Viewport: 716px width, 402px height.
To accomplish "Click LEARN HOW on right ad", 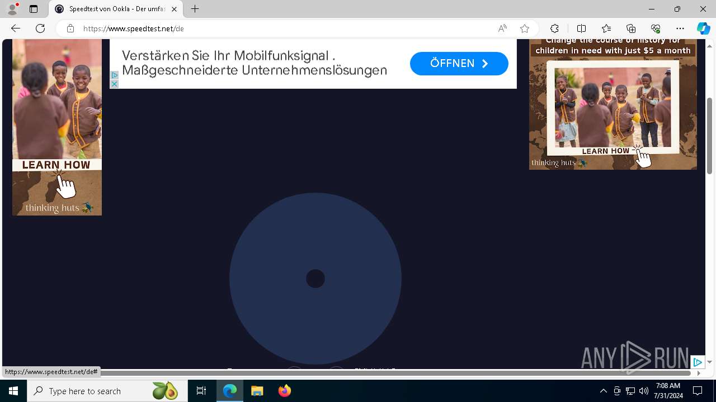I will pos(606,151).
